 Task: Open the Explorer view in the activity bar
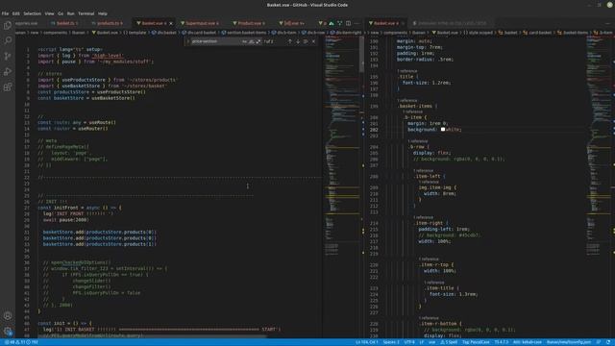[8, 26]
